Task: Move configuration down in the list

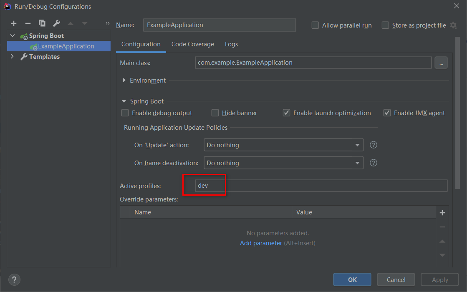Action: [85, 23]
